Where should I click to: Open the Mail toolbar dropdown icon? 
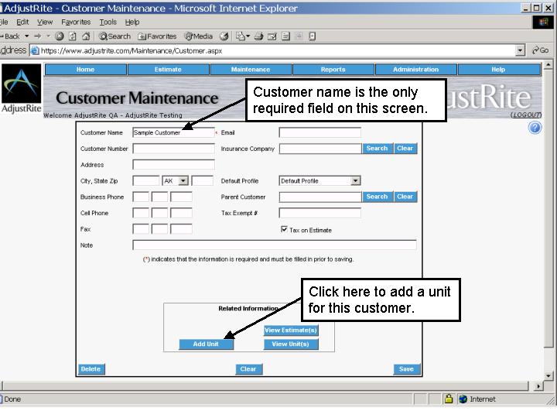pos(243,36)
